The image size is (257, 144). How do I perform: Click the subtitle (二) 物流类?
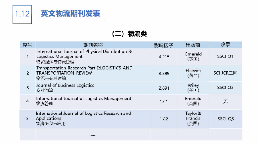(x=129, y=34)
